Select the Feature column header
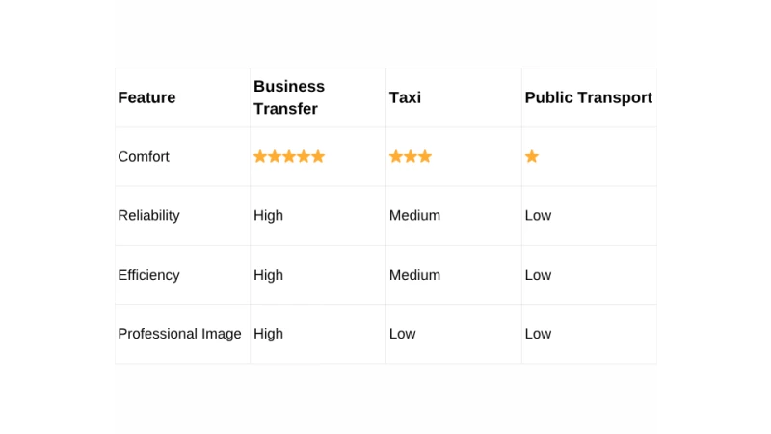 (x=146, y=97)
